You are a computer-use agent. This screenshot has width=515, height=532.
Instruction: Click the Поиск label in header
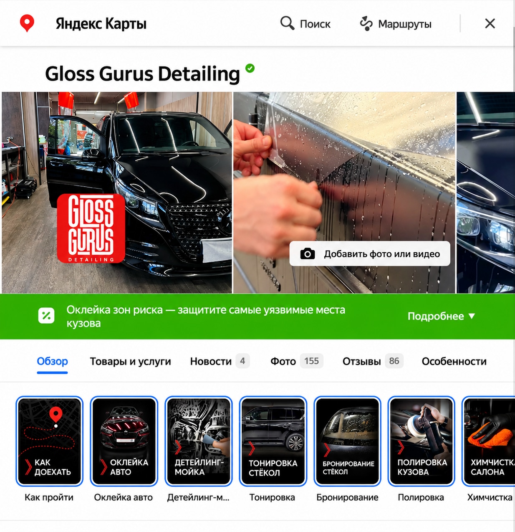point(315,24)
